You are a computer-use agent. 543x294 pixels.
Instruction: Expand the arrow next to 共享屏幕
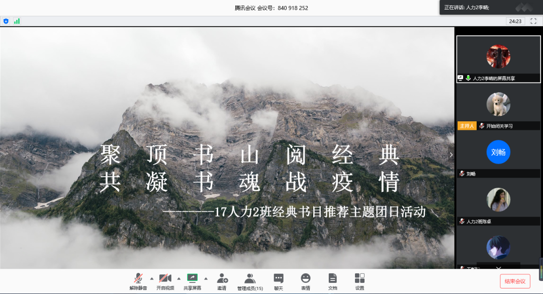pyautogui.click(x=206, y=278)
